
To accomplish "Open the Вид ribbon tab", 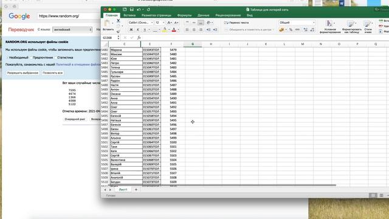I will point(250,15).
